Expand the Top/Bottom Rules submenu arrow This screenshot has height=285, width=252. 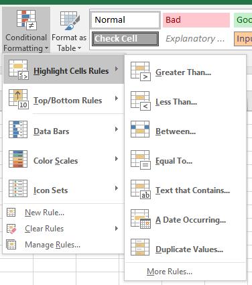117,99
